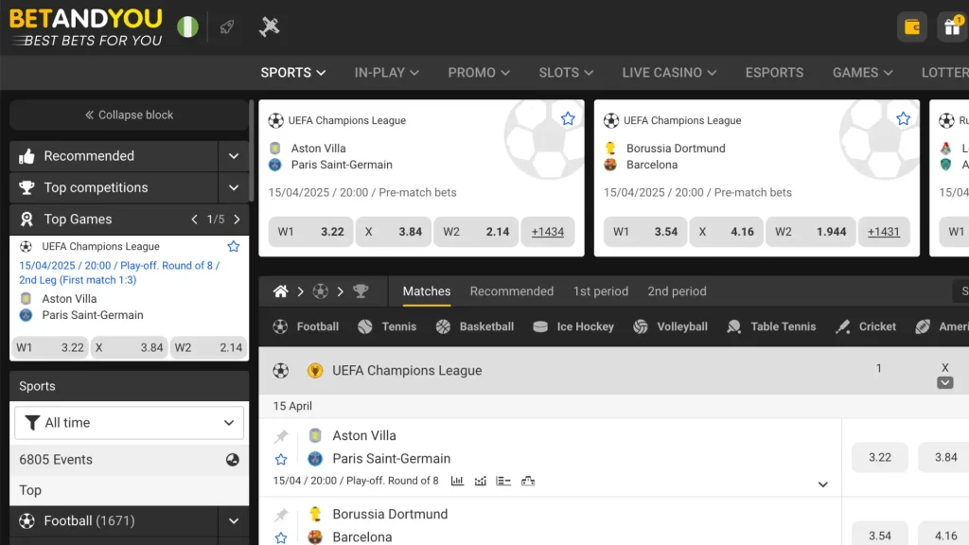Bet W2 1.944 on Dortmund card
This screenshot has width=969, height=545.
click(x=811, y=232)
